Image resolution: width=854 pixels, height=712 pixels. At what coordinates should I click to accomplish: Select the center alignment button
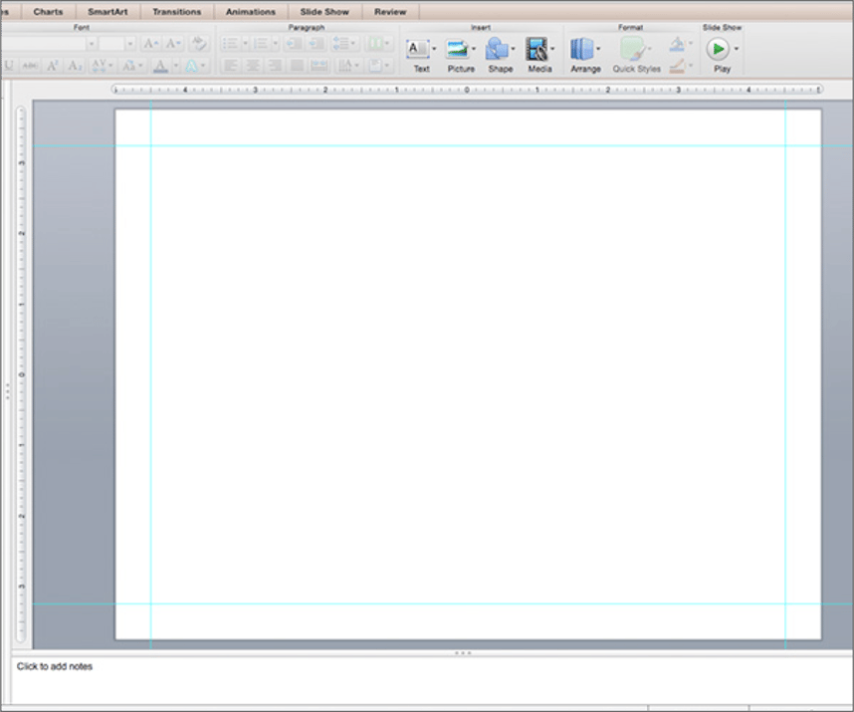click(251, 66)
